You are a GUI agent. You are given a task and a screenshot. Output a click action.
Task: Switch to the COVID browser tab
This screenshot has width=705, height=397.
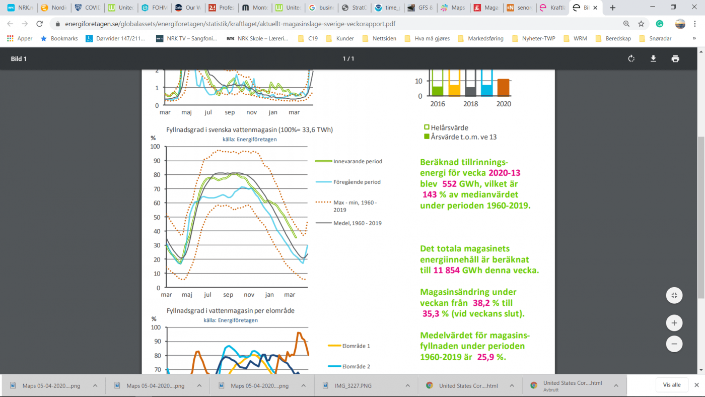(88, 8)
